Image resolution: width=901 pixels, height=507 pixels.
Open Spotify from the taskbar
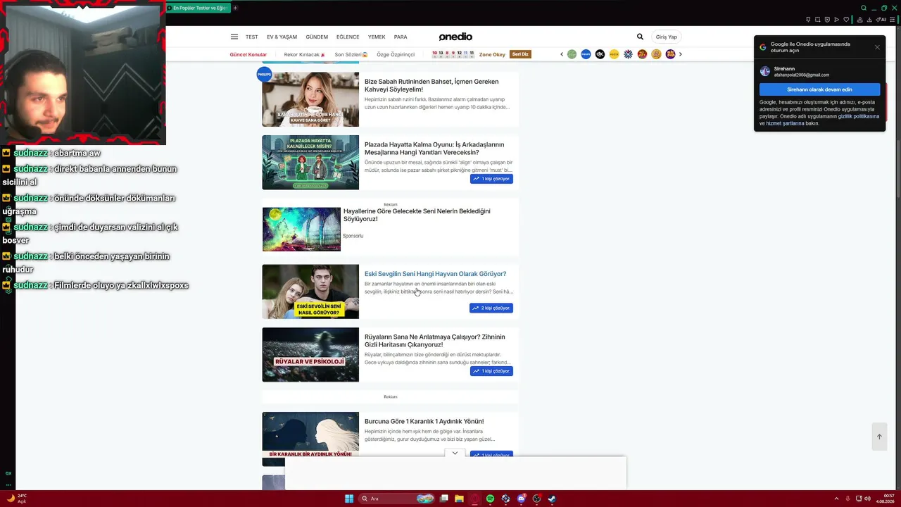tap(490, 499)
